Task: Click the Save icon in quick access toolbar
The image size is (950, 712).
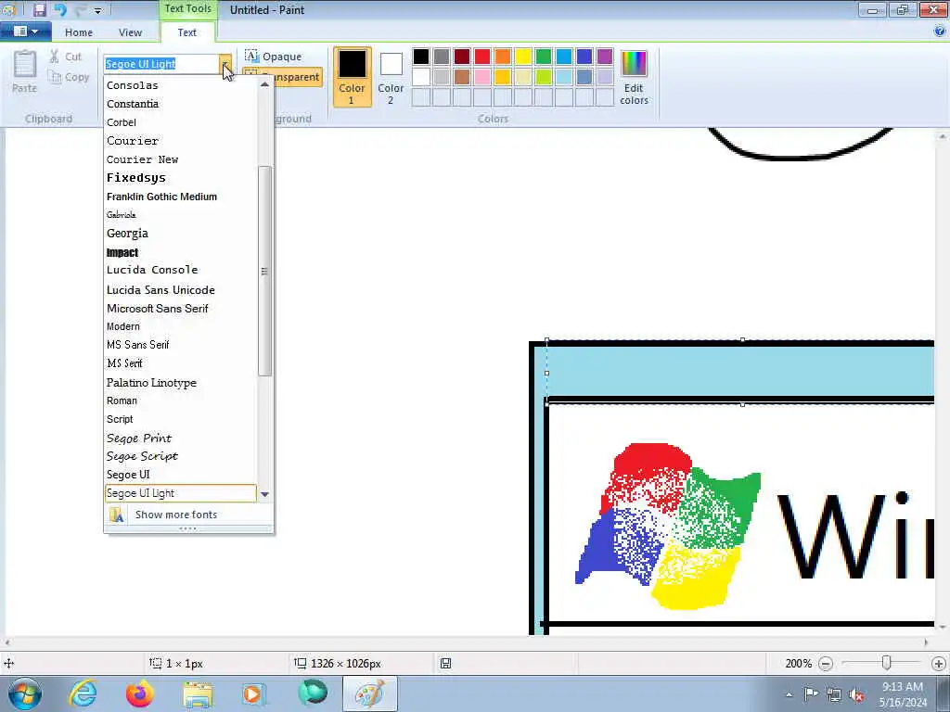Action: click(39, 9)
